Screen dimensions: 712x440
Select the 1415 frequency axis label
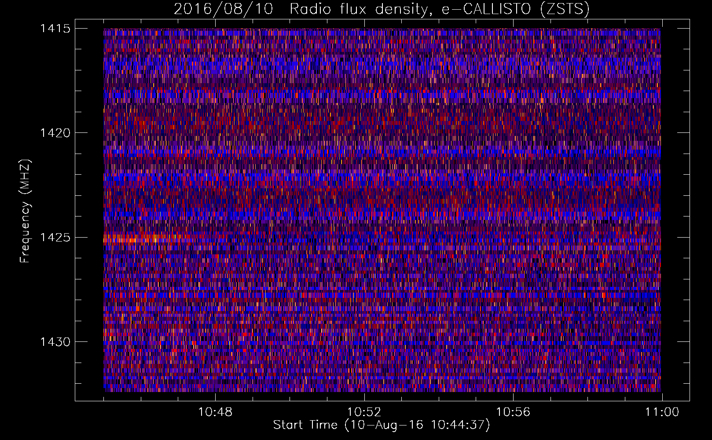coord(55,29)
